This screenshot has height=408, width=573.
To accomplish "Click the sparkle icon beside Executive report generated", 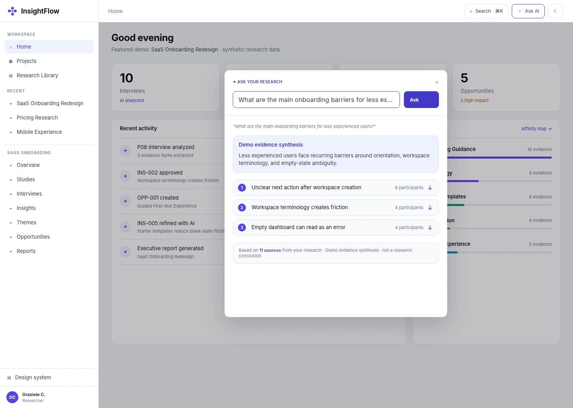I will click(125, 252).
